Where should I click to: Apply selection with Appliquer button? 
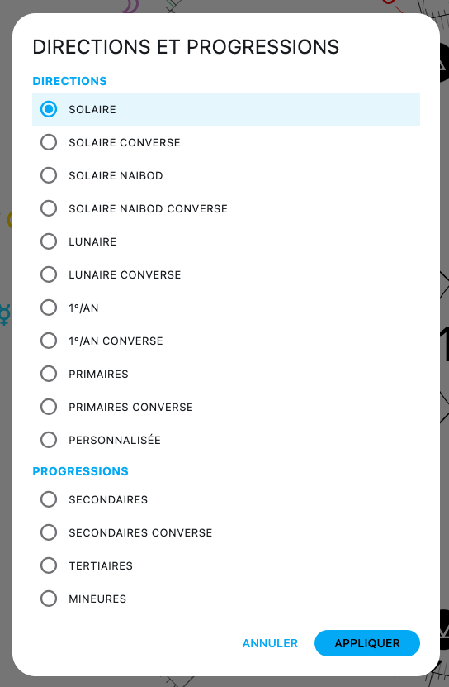[x=367, y=643]
